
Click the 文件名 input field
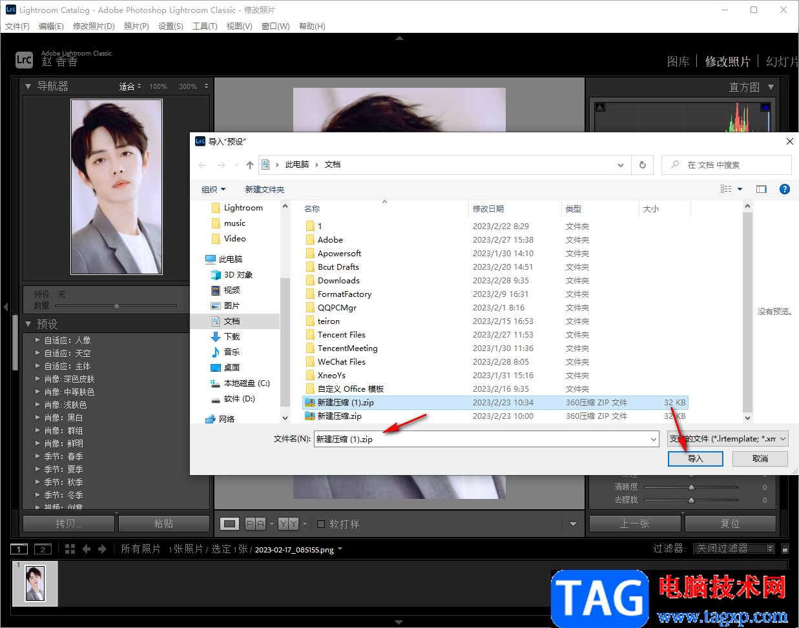coord(481,439)
